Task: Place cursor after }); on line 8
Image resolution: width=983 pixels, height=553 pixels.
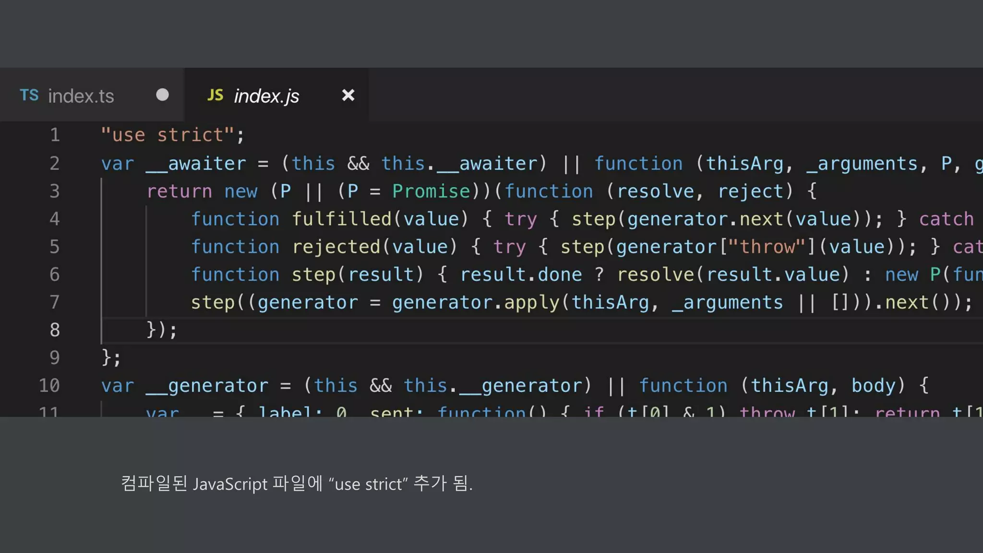Action: pyautogui.click(x=179, y=330)
